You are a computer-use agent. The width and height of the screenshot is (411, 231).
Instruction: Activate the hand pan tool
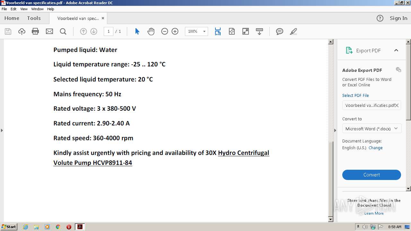tap(151, 31)
